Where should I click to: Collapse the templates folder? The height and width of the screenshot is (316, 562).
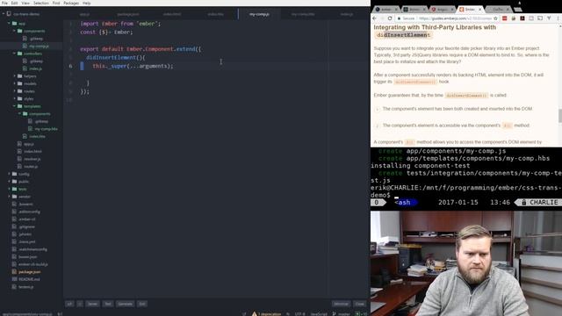point(14,106)
